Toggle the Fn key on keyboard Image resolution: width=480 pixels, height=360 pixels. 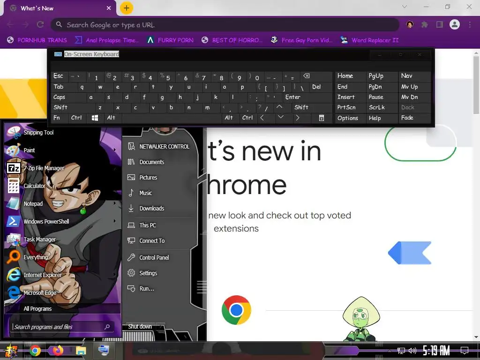click(60, 118)
